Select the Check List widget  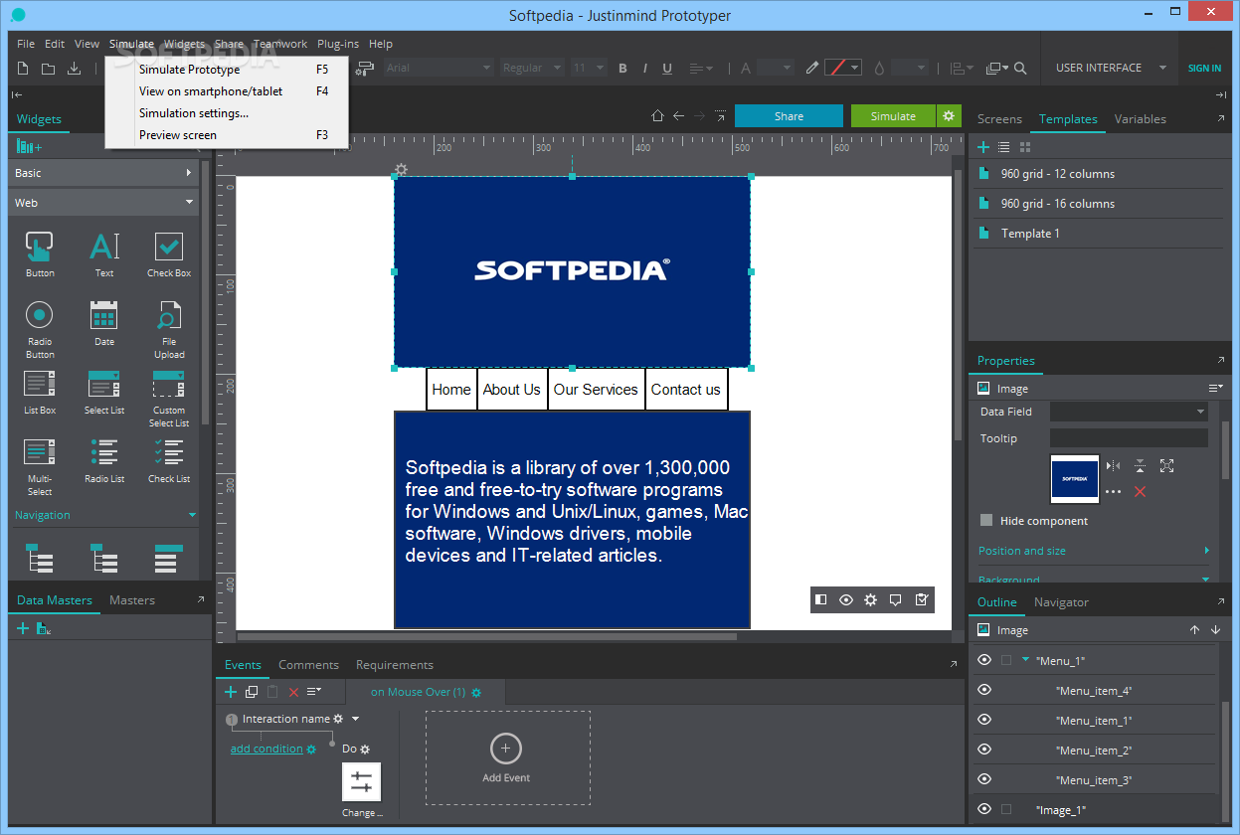[169, 460]
